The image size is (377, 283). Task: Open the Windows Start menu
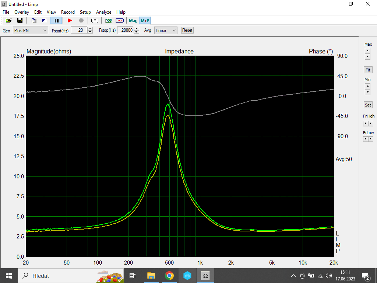(9, 276)
